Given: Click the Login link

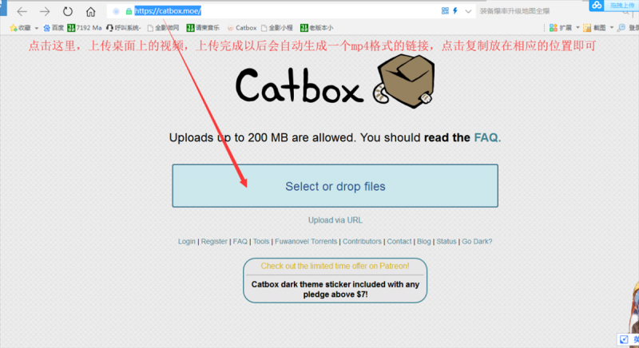Looking at the screenshot, I should [x=187, y=241].
